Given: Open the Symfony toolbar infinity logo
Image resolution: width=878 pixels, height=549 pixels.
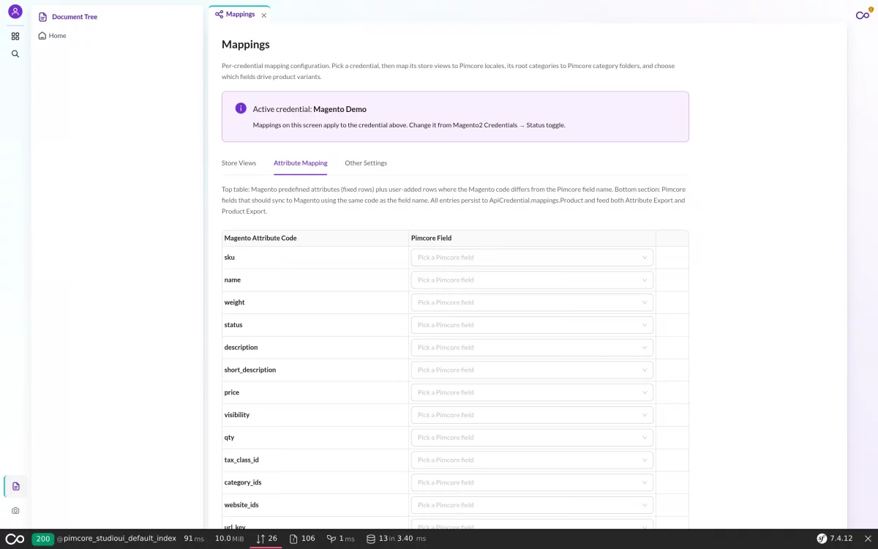Looking at the screenshot, I should click(x=15, y=539).
